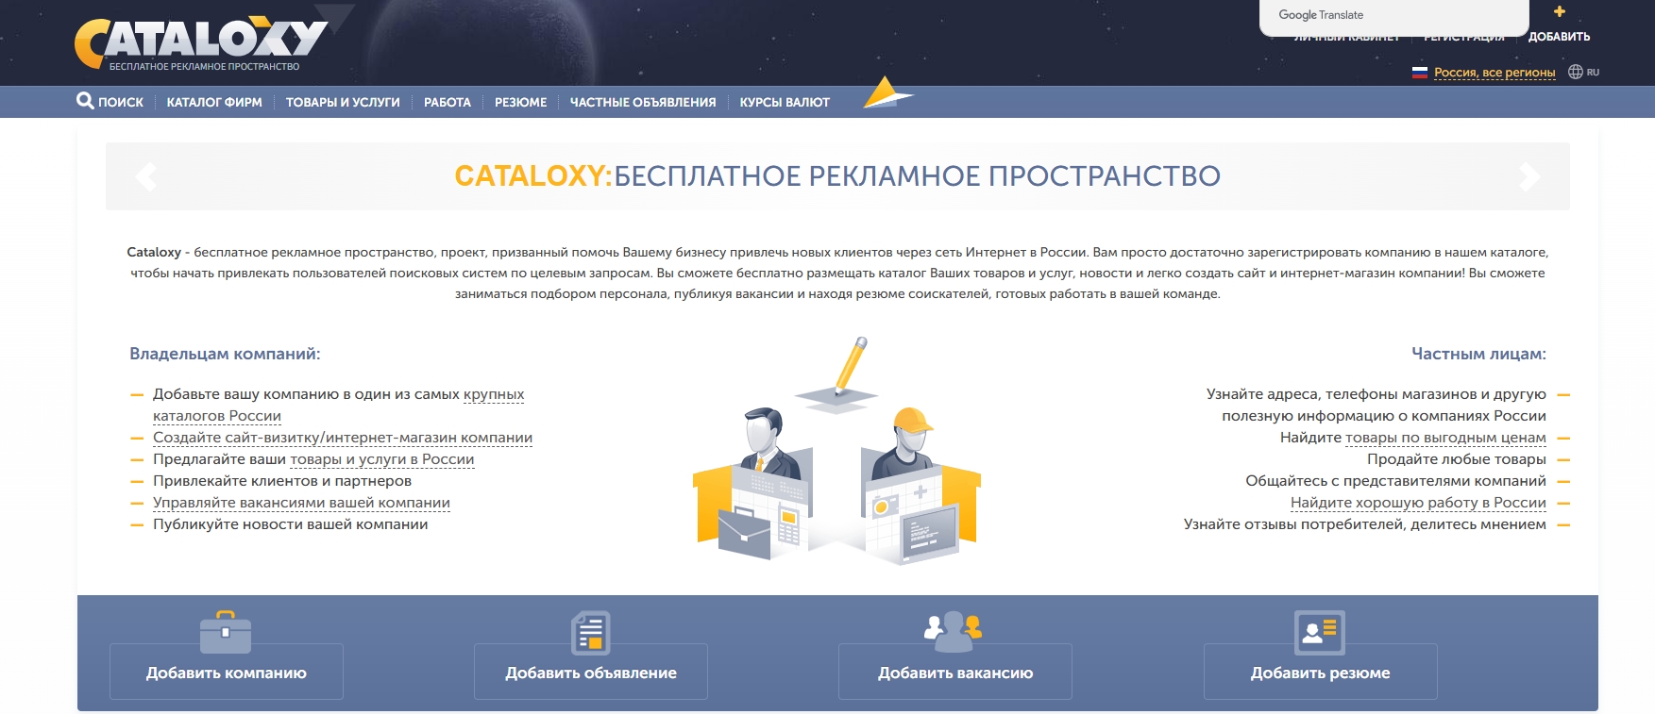
Task: Click the yellow plus icon above ДОБАВИТЬ
Action: [x=1559, y=12]
